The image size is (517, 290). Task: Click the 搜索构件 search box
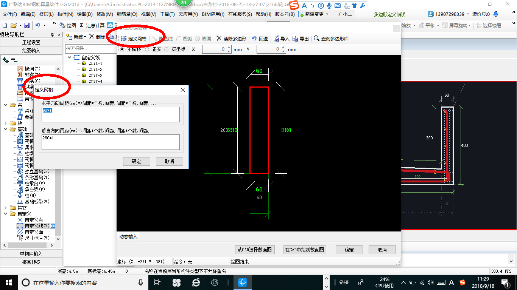(90, 48)
